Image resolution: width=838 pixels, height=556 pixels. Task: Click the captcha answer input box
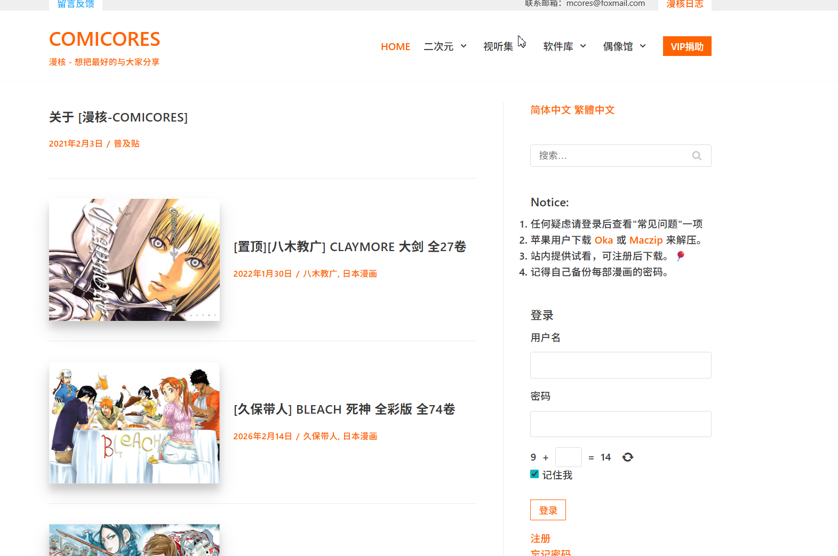(x=568, y=457)
